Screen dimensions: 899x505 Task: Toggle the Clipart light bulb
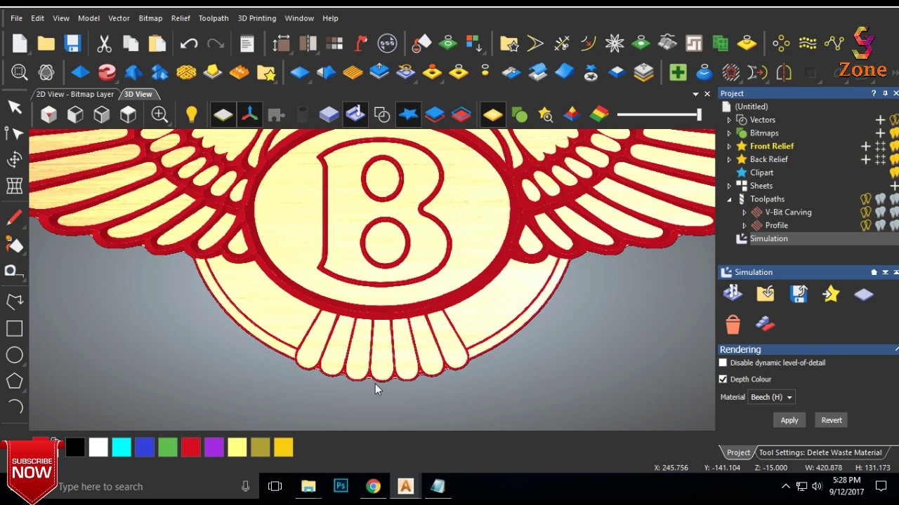(895, 173)
